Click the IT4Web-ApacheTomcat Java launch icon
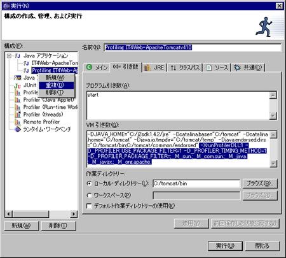The width and height of the screenshot is (286, 258). pos(26,63)
